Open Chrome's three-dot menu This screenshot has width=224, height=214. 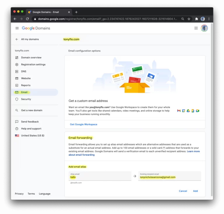tap(209, 19)
